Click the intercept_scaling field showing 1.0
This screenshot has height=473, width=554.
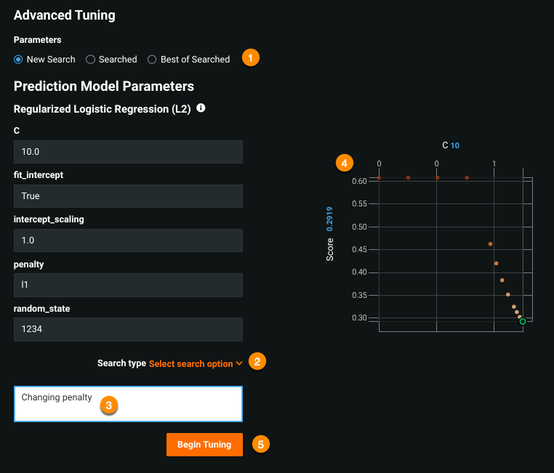click(128, 240)
